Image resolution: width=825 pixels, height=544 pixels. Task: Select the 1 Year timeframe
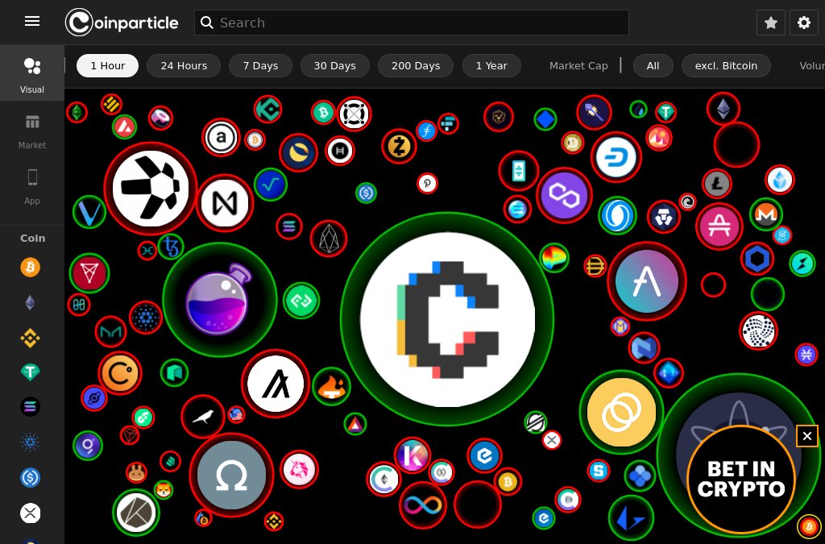(x=491, y=66)
